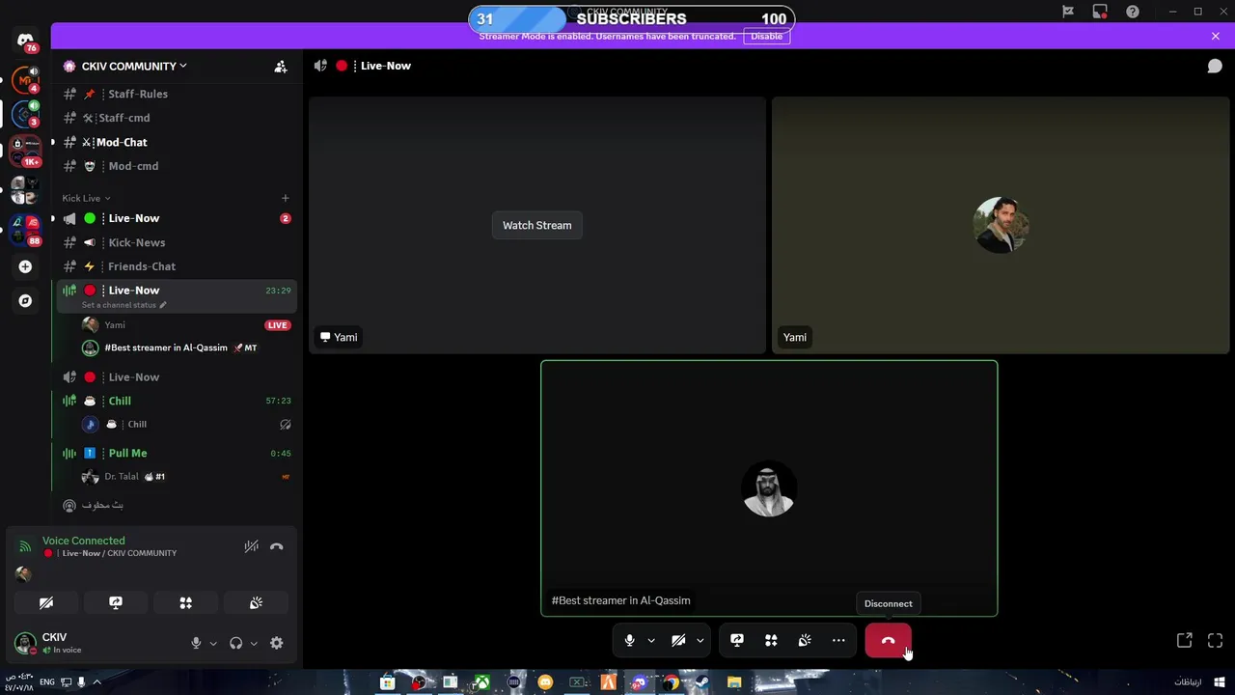1235x695 pixels.
Task: Open activities launcher in sidebar voice panel
Action: (186, 602)
